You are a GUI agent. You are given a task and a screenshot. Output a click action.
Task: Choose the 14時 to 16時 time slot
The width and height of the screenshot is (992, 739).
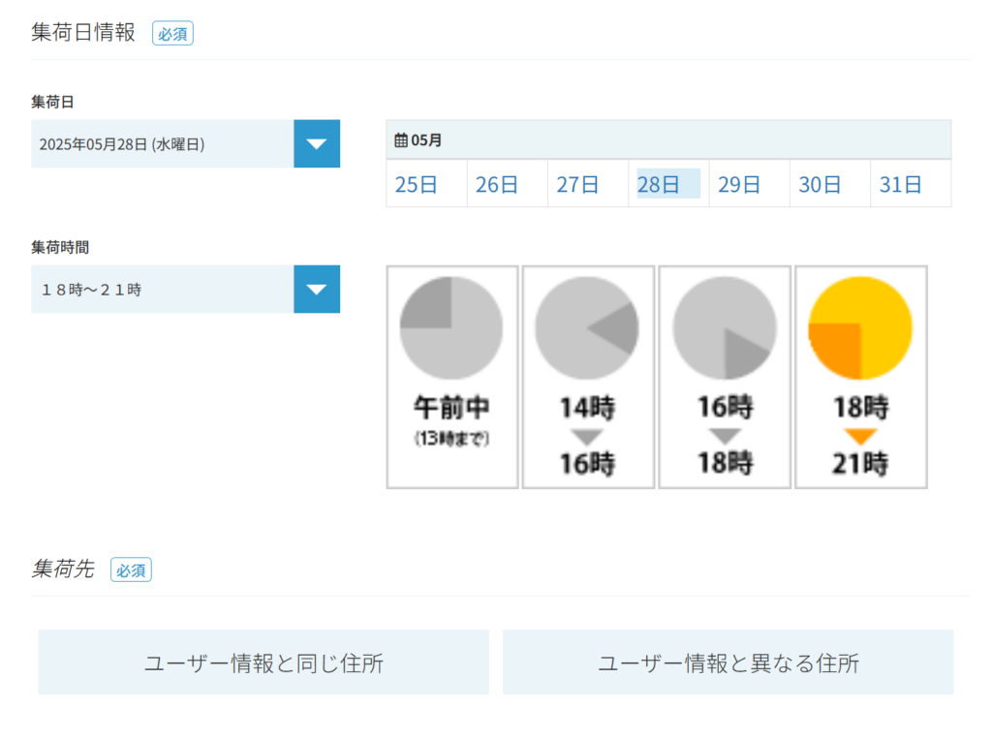(588, 436)
